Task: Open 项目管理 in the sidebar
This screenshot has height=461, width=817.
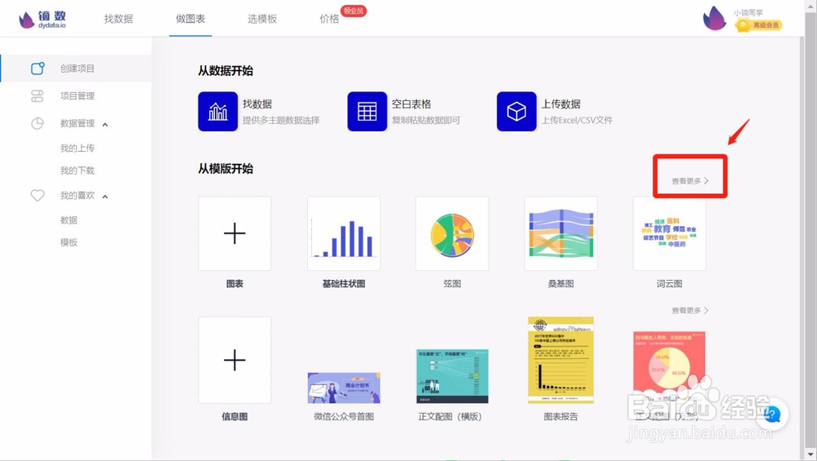Action: point(77,95)
